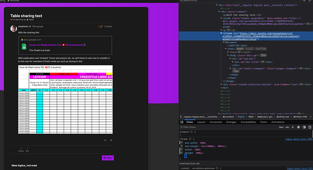Collapse the body class docs-gm node

pyautogui.click(x=228, y=55)
